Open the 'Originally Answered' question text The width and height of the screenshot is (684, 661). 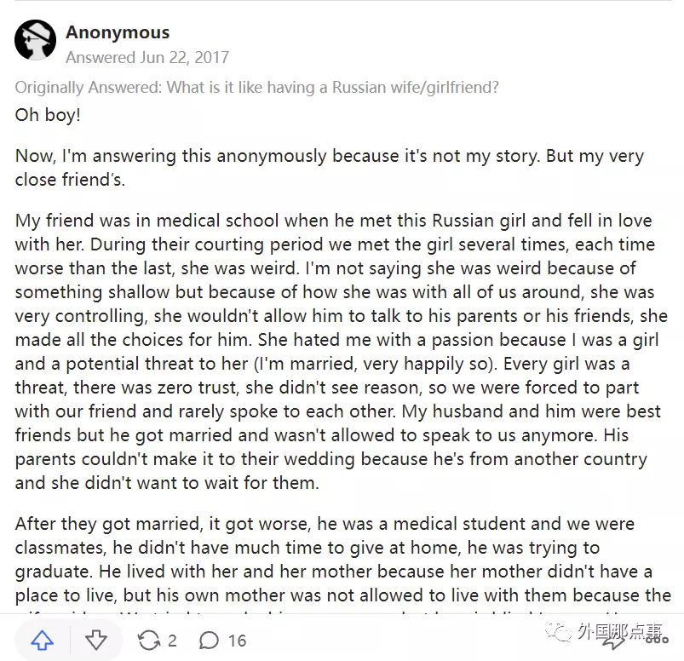tap(257, 88)
